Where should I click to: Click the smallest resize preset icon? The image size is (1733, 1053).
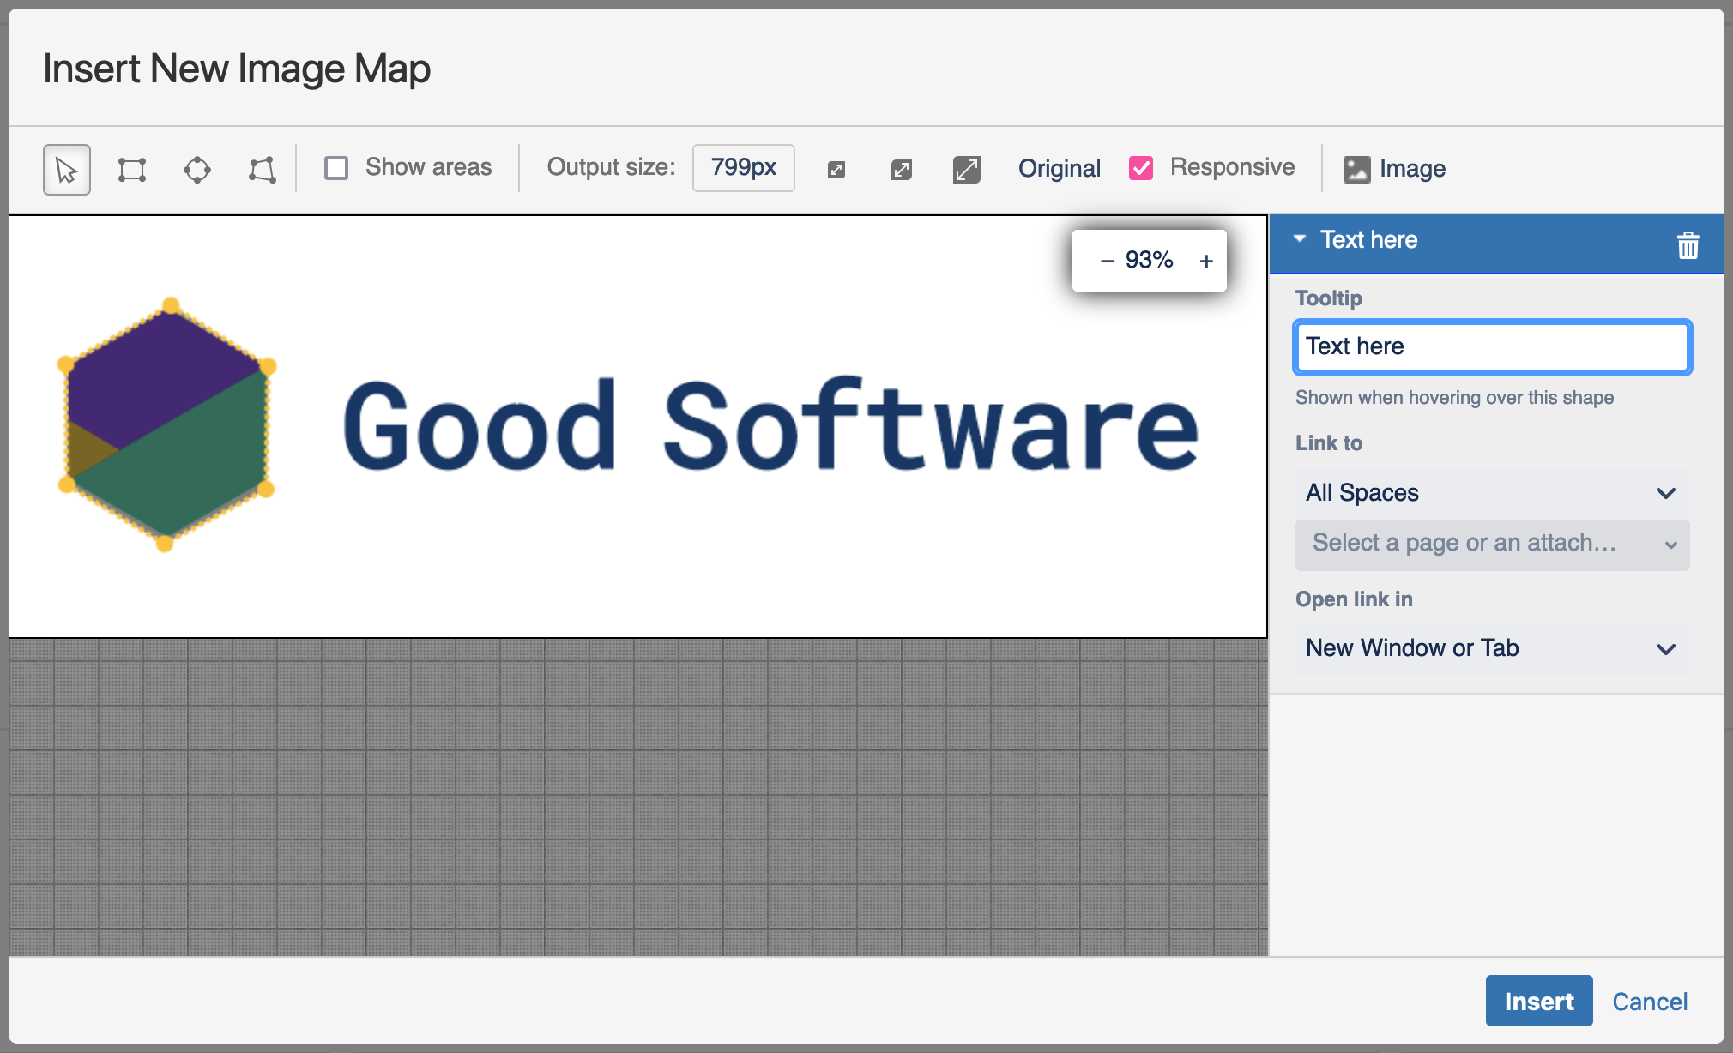[x=835, y=169]
